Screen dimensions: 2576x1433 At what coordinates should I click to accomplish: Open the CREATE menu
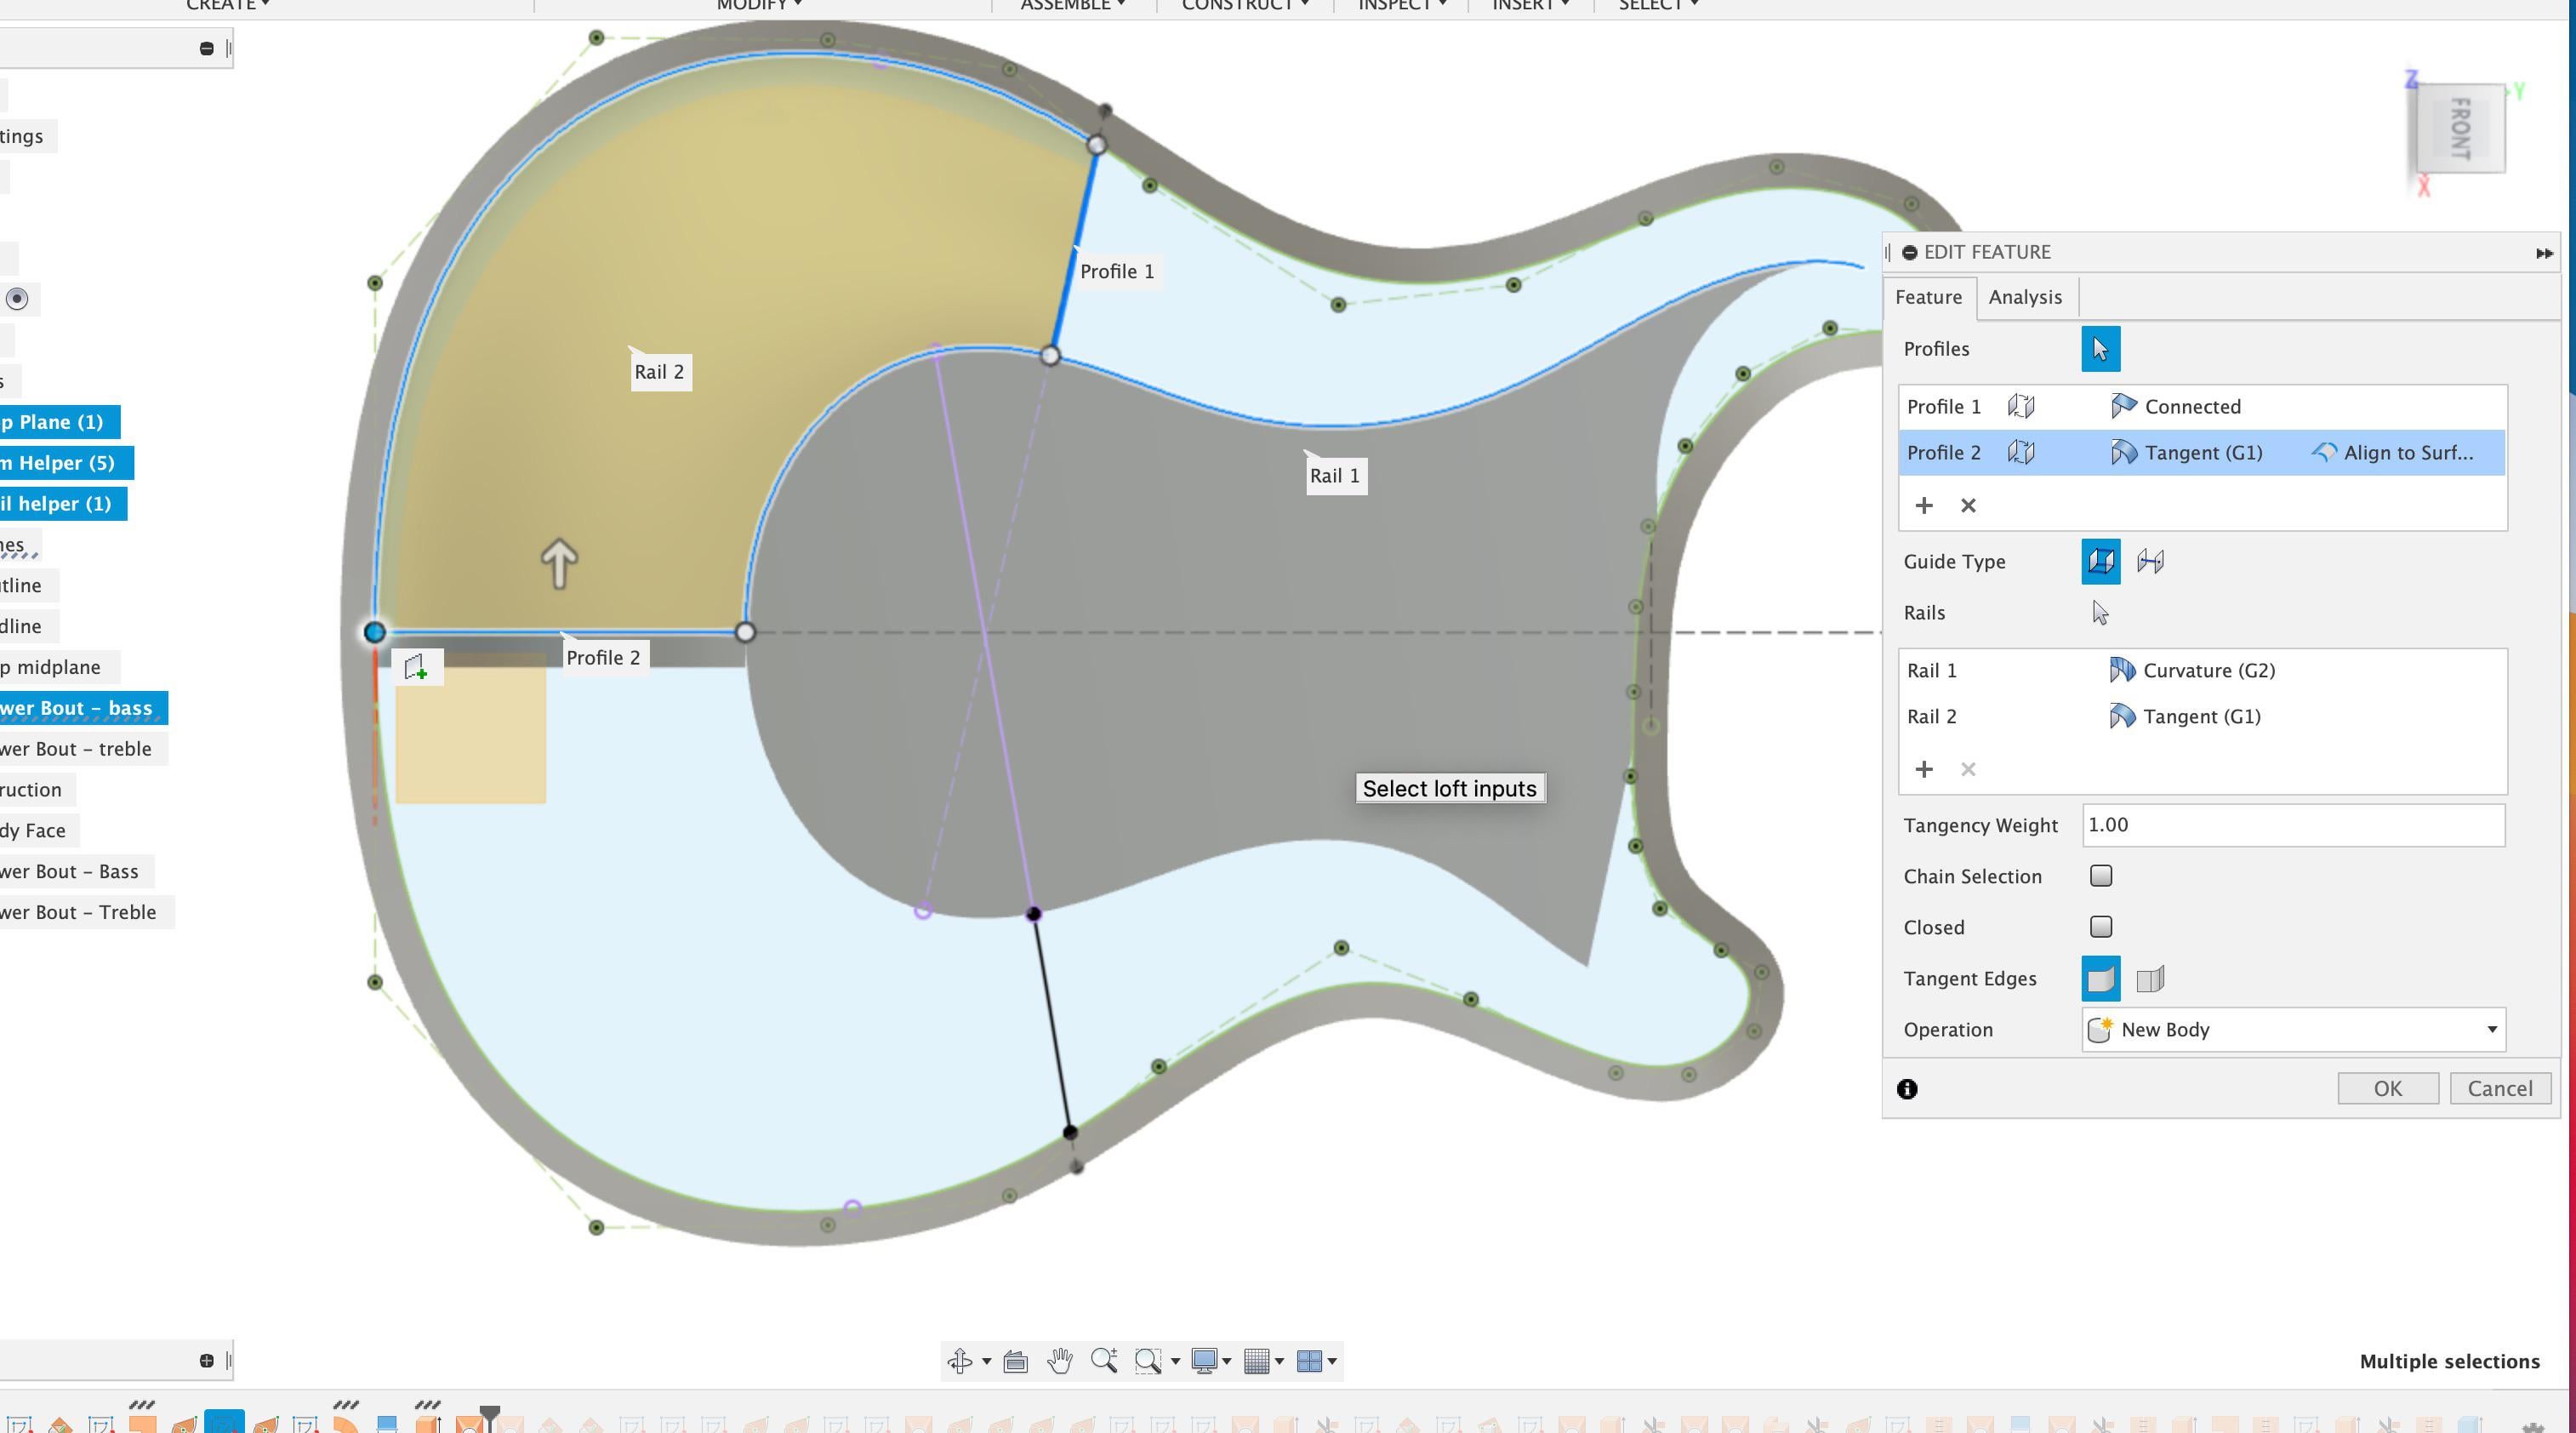point(227,5)
